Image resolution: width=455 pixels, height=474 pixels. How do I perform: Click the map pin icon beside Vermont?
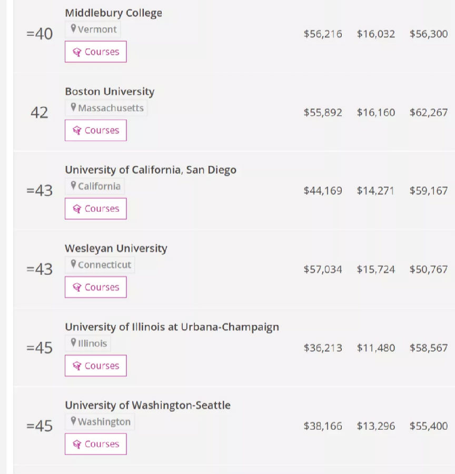(74, 29)
